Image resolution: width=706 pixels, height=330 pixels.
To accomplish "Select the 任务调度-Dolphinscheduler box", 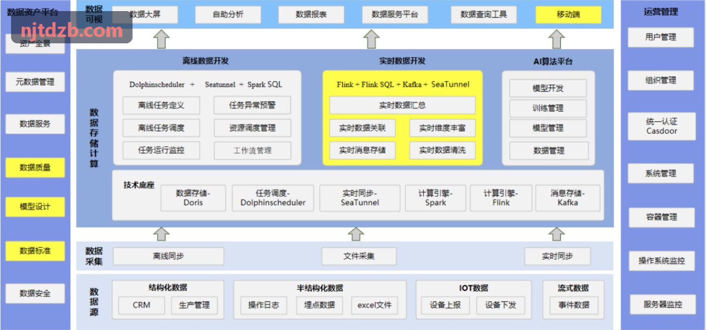I will point(273,198).
